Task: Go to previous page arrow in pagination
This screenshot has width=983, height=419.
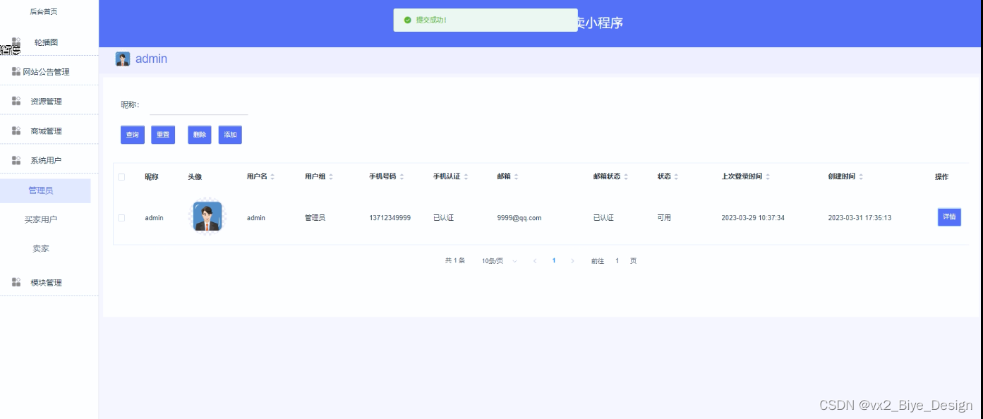Action: tap(535, 261)
